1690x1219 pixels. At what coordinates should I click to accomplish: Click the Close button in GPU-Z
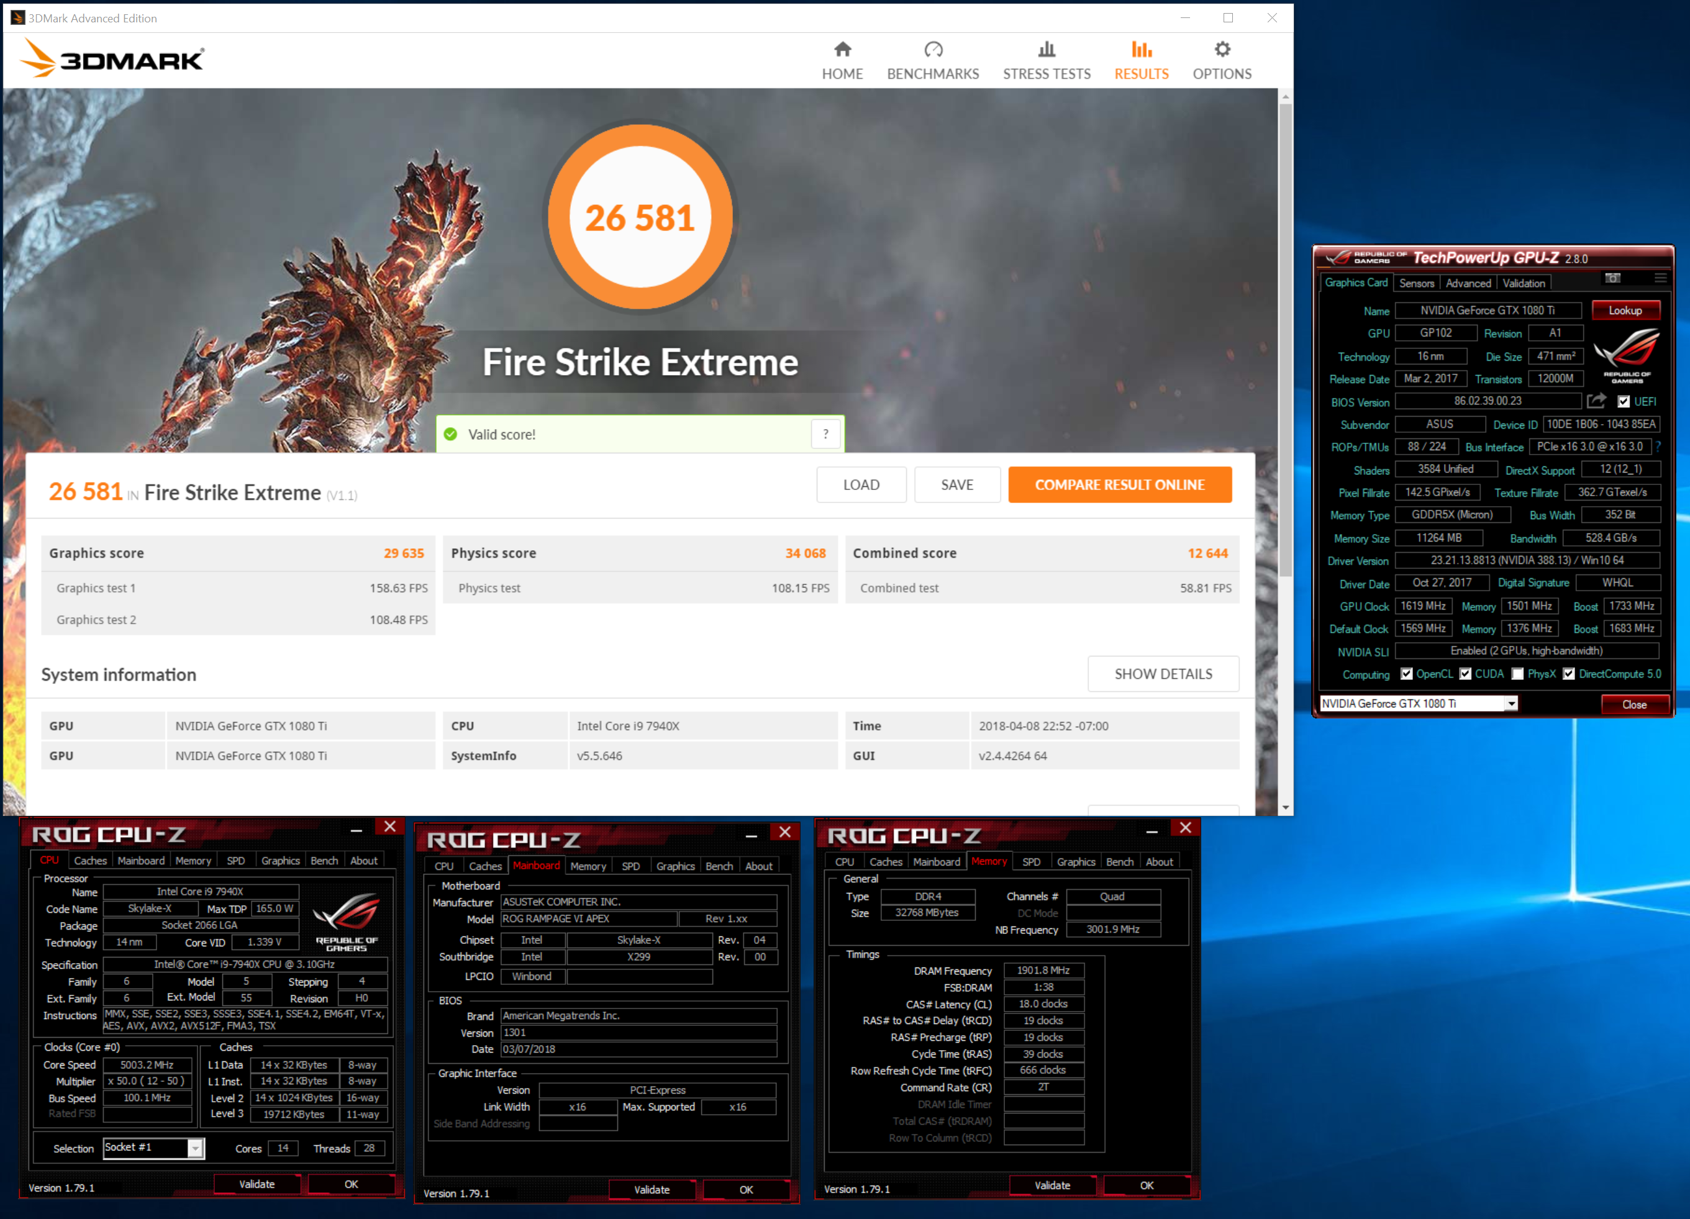(x=1634, y=704)
